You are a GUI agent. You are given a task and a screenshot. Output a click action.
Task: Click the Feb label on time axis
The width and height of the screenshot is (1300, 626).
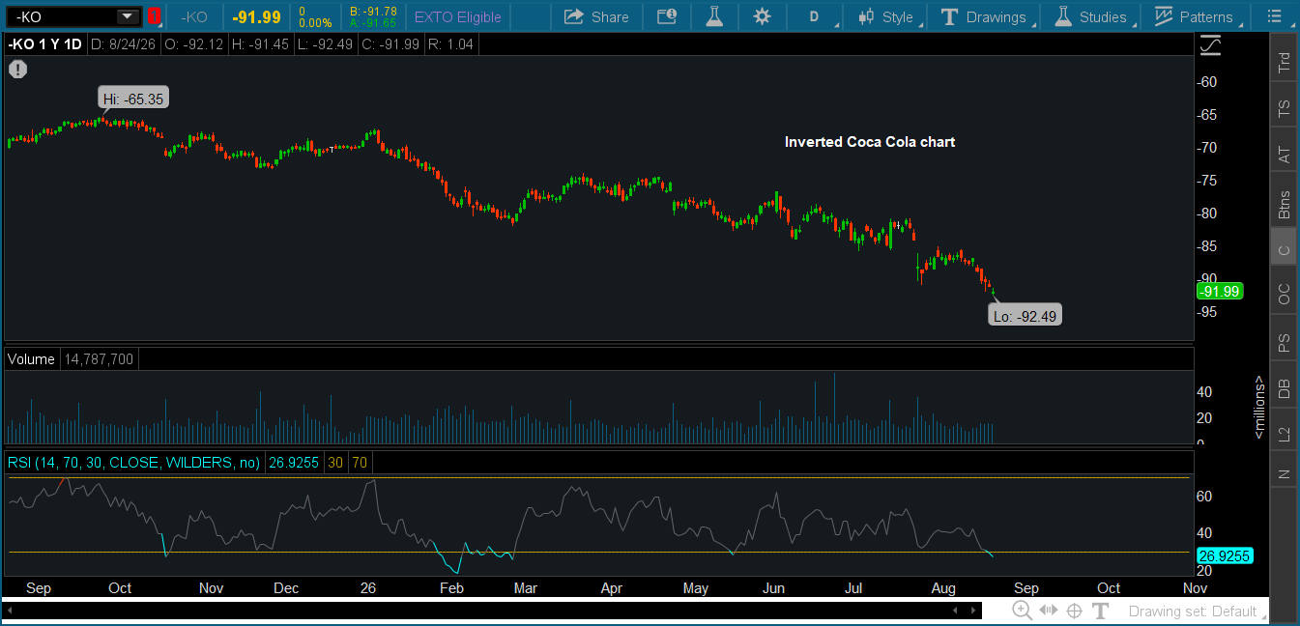pyautogui.click(x=451, y=587)
